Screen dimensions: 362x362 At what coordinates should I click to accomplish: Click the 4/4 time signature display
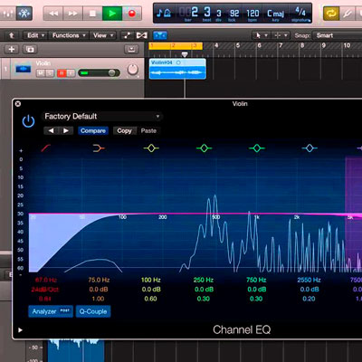click(x=300, y=12)
